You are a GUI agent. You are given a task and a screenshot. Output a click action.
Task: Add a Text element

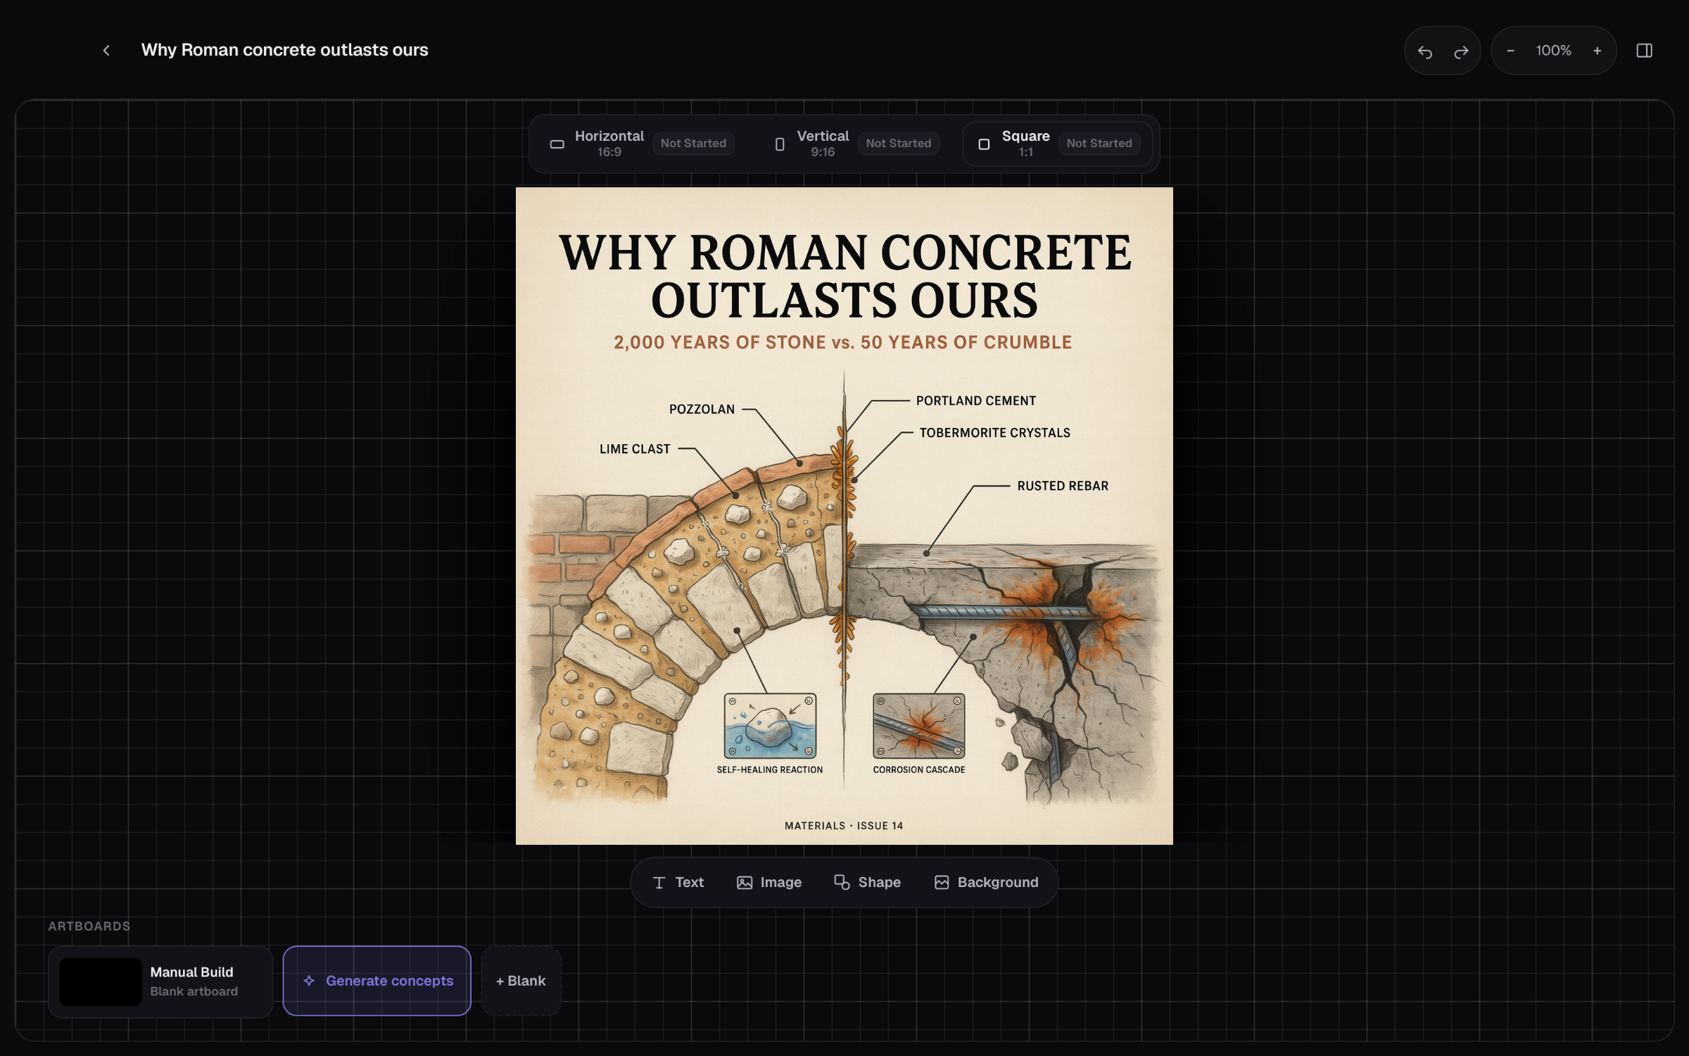pos(678,882)
